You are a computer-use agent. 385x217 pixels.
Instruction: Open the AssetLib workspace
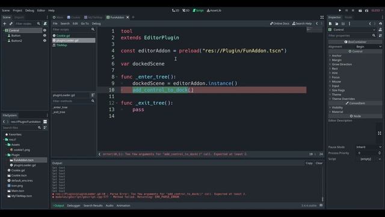[214, 11]
